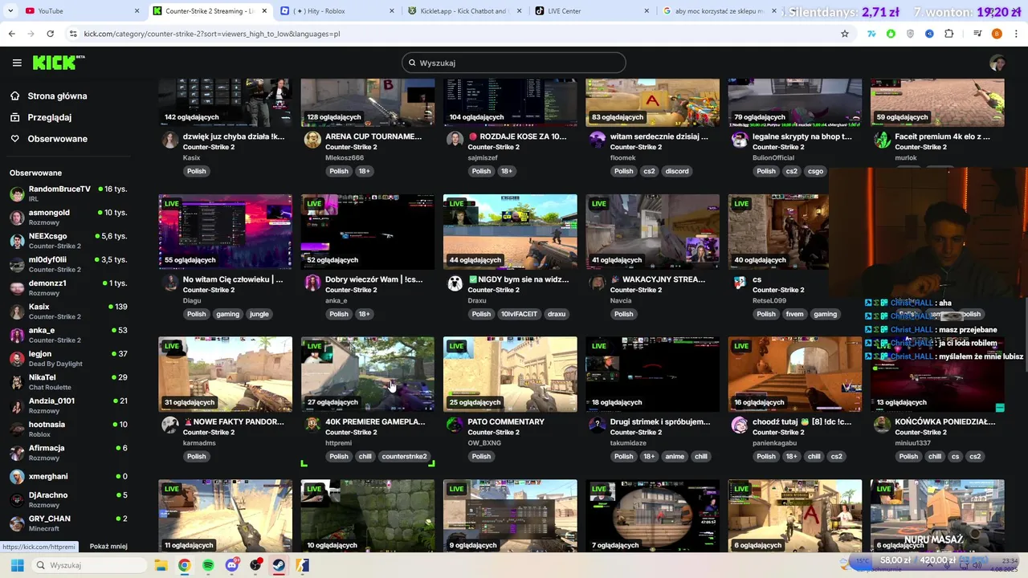Viewport: 1028px width, 578px height.
Task: Open the ARENA CUP TOURNAME... stream title
Action: (373, 136)
